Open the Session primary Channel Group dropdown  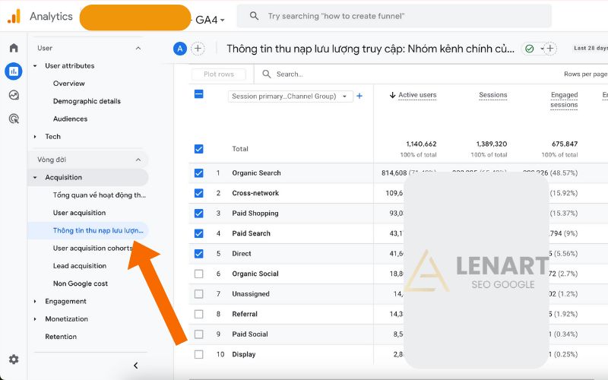pyautogui.click(x=290, y=97)
